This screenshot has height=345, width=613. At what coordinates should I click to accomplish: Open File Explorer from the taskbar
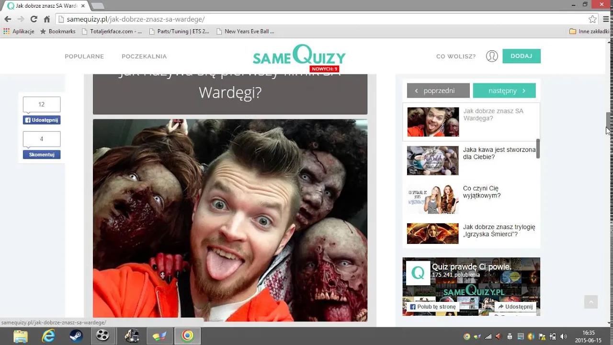click(21, 336)
